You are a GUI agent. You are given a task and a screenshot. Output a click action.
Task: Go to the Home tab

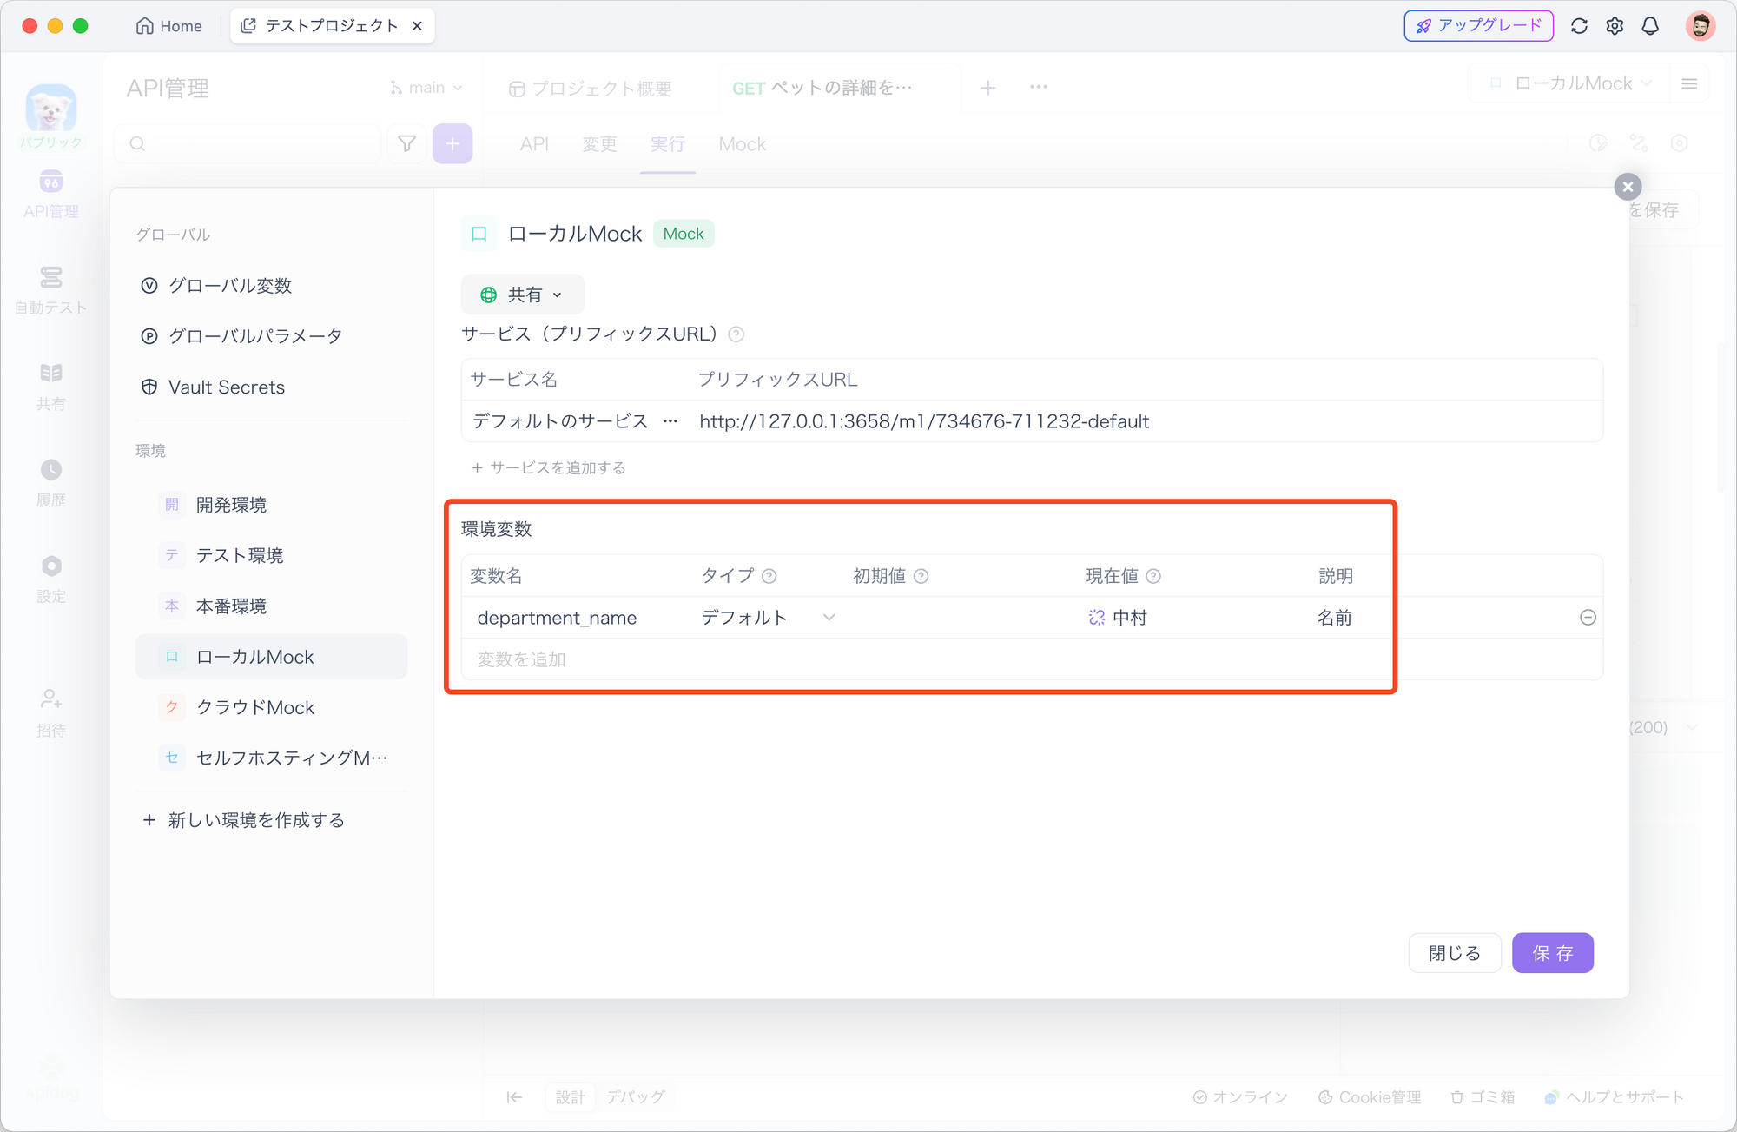168,26
